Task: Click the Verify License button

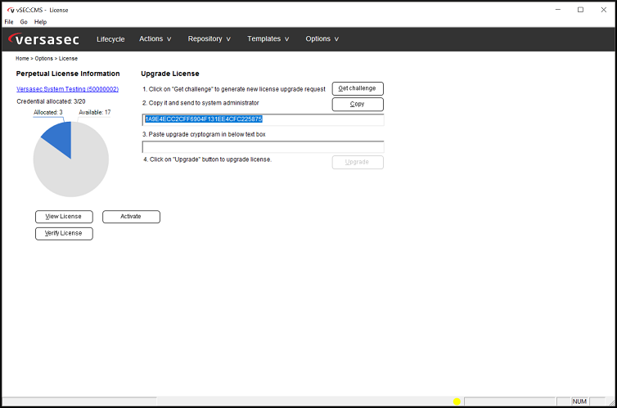Action: click(x=64, y=234)
